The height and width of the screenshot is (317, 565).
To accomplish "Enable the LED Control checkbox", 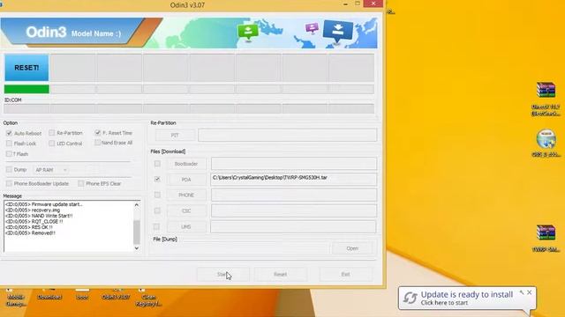I will 52,144.
